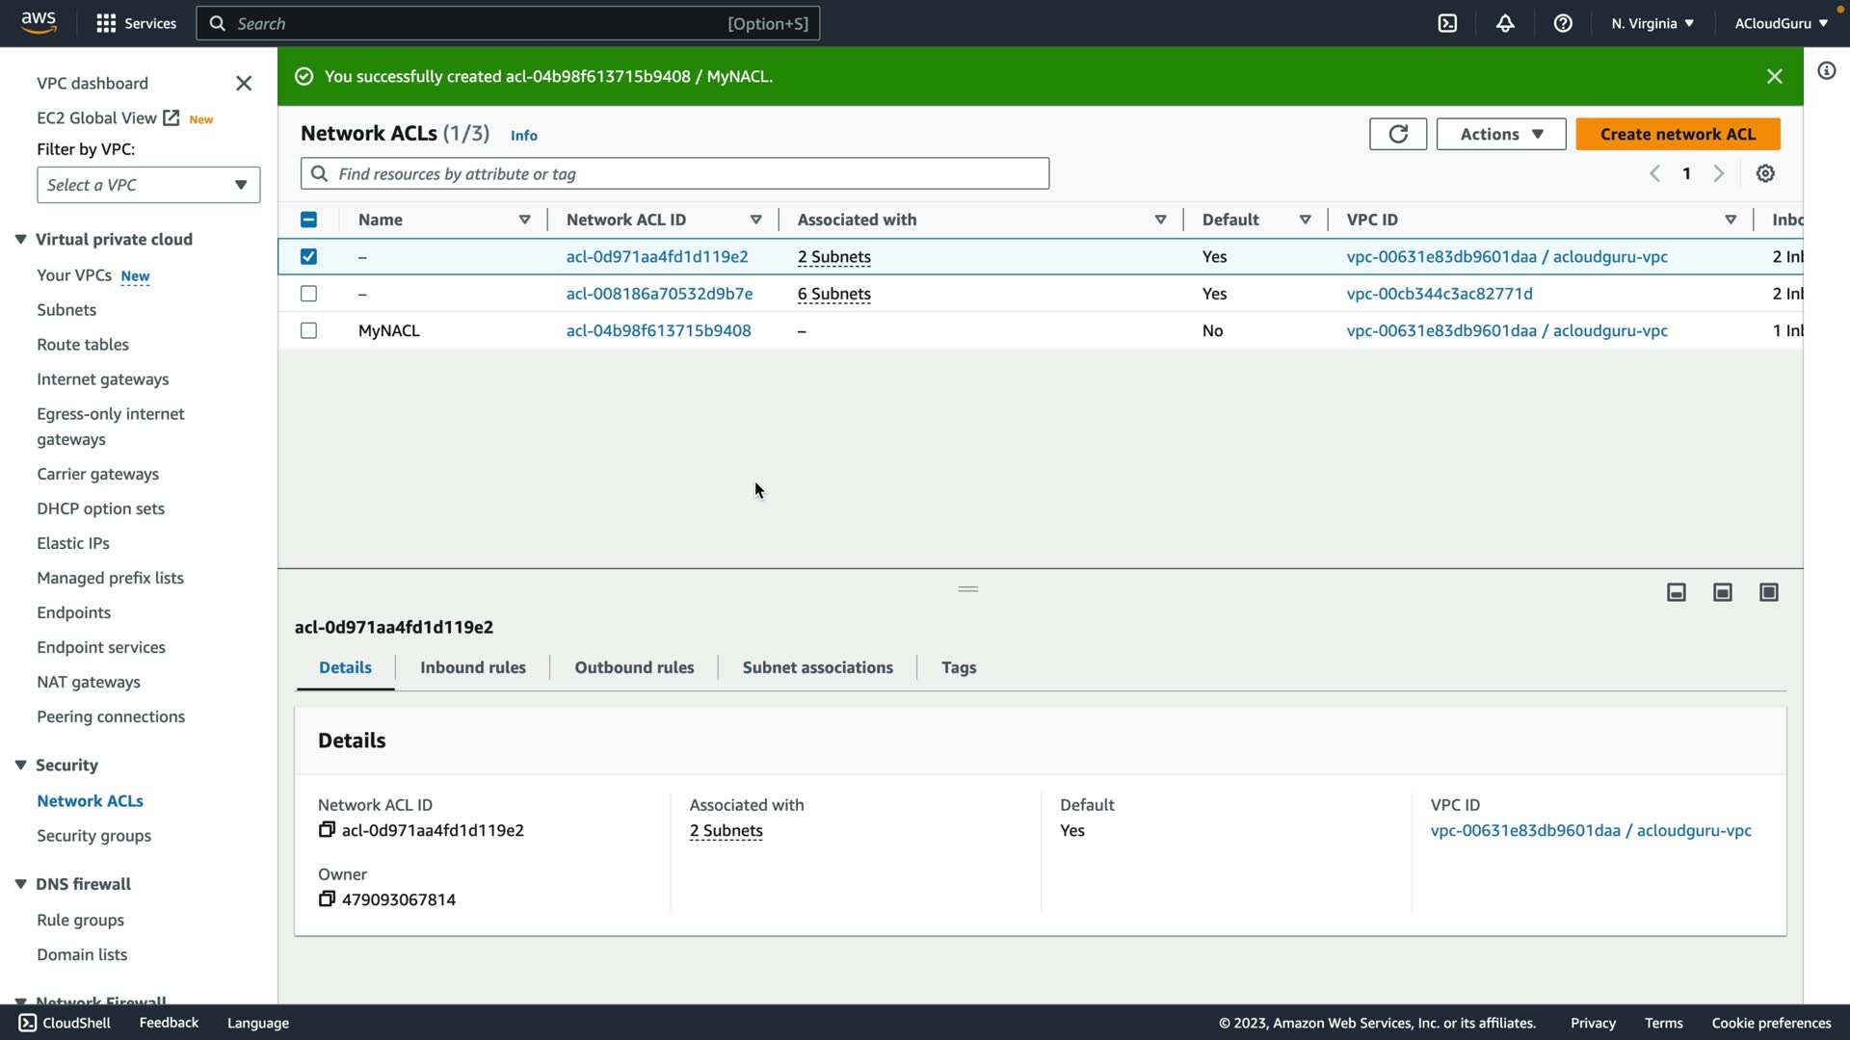Image resolution: width=1850 pixels, height=1040 pixels.
Task: Open CloudShell from the top bar
Action: point(1447,23)
